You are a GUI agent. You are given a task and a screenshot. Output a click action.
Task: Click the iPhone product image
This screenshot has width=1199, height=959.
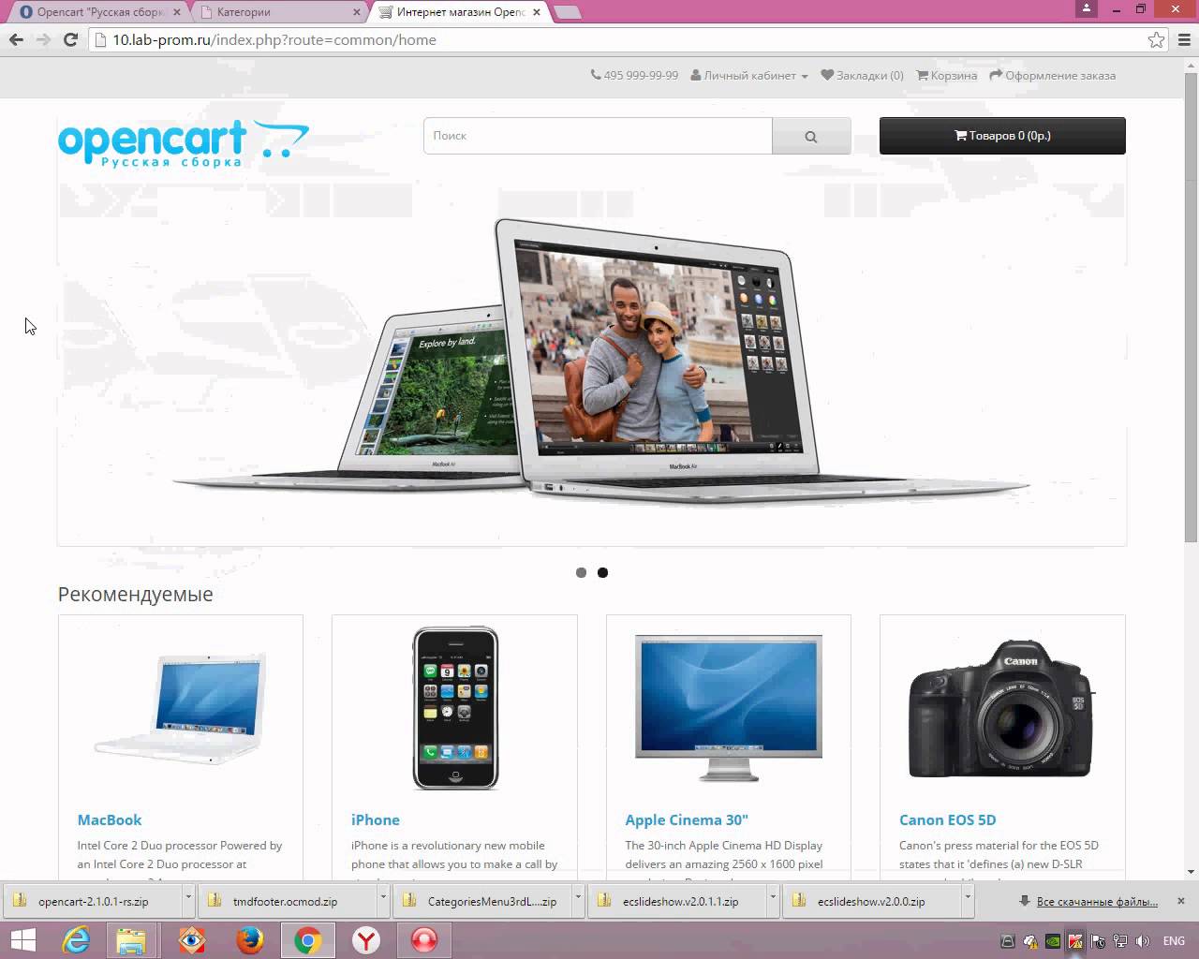[x=455, y=708]
